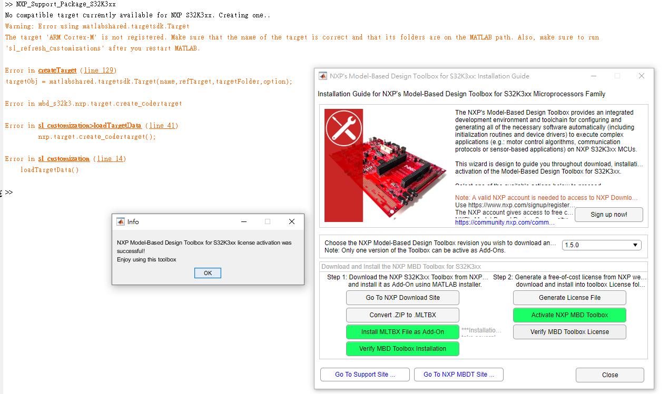Click Install MLTBX File as Add-On
The width and height of the screenshot is (669, 394).
(402, 331)
